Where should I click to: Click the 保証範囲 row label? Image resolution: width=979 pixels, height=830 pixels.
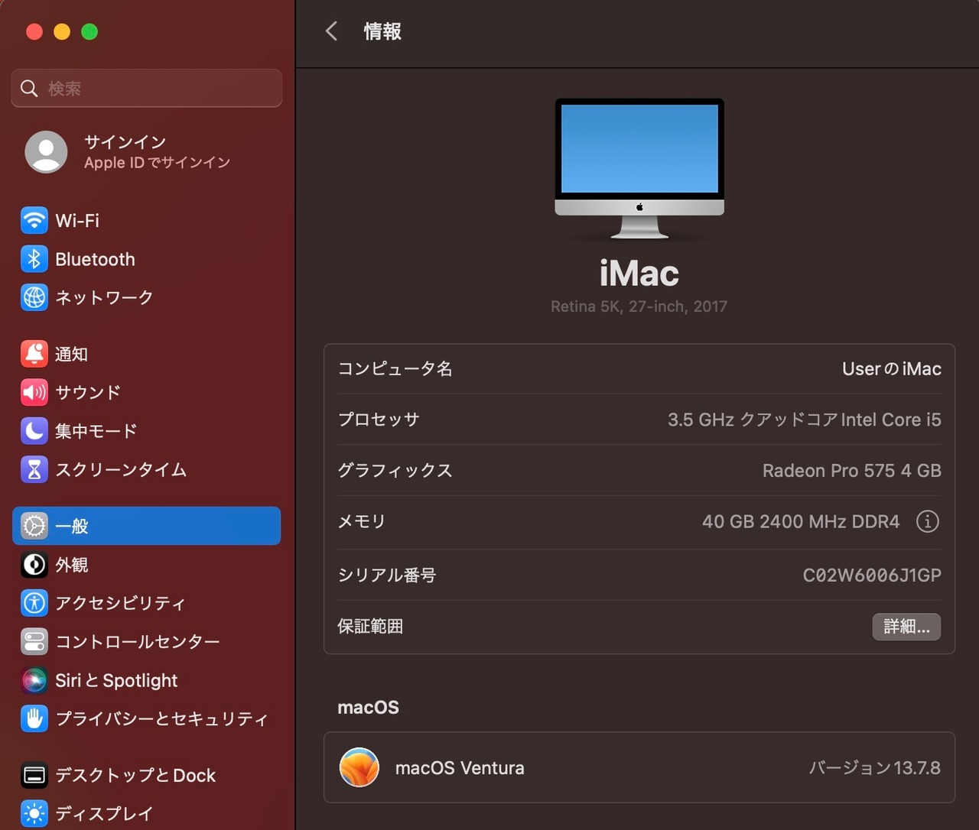click(370, 627)
